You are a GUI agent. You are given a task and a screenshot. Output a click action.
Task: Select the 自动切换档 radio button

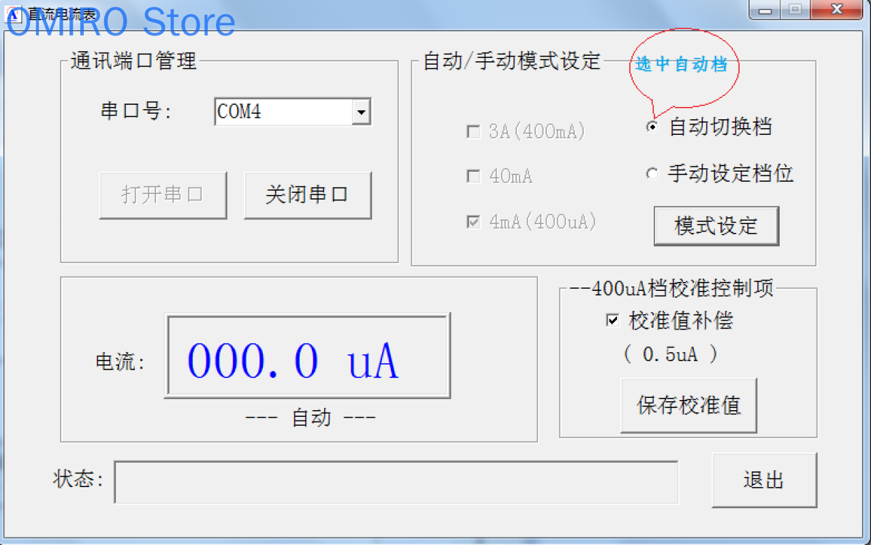point(652,127)
